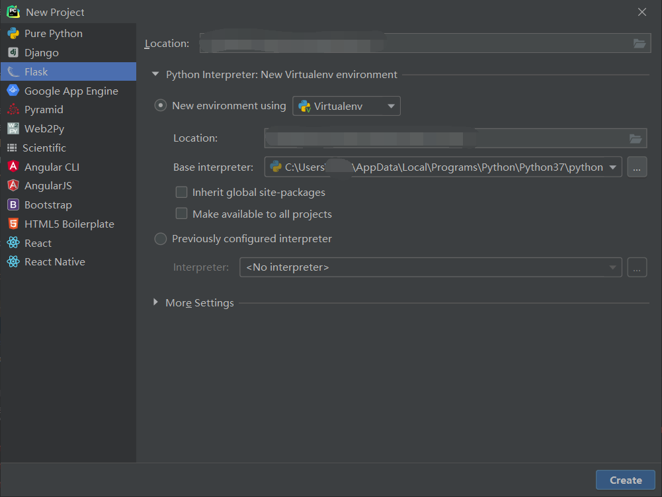
Task: Click the Django icon in sidebar
Action: 13,52
